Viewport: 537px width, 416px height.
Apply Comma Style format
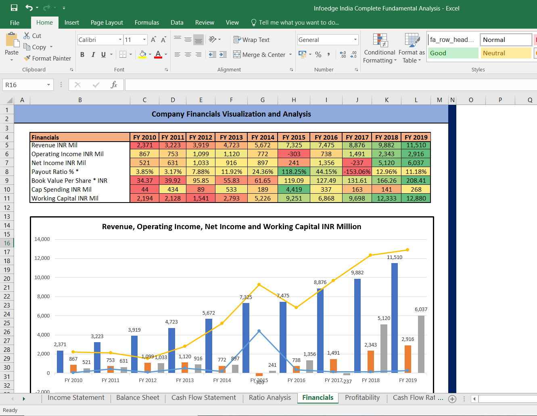pyautogui.click(x=329, y=54)
